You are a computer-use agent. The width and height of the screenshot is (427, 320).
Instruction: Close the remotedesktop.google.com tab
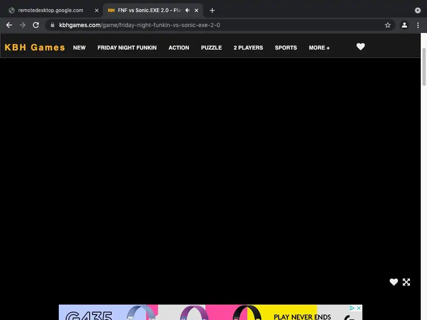coord(97,10)
